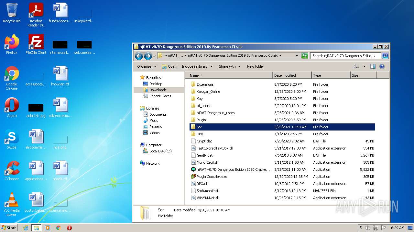Open Include in library dropdown
The width and height of the screenshot is (414, 232).
(197, 66)
